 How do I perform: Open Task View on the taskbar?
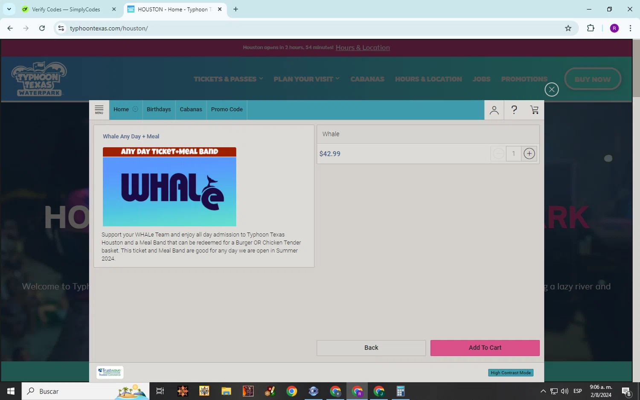click(160, 391)
